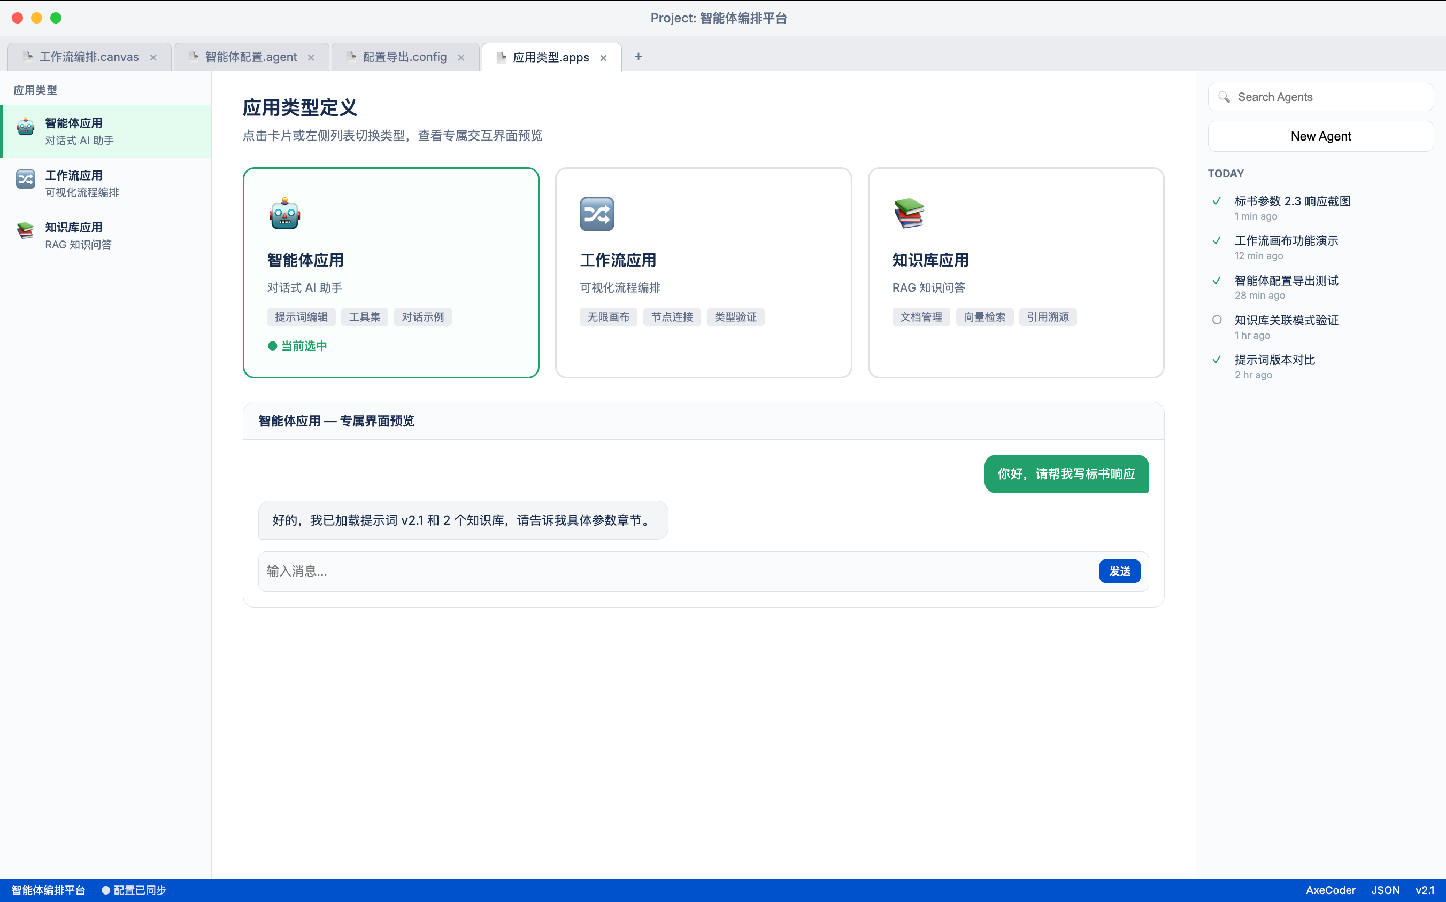This screenshot has width=1446, height=902.
Task: Click checkmark beside 工作流画布功能演示
Action: pos(1217,240)
